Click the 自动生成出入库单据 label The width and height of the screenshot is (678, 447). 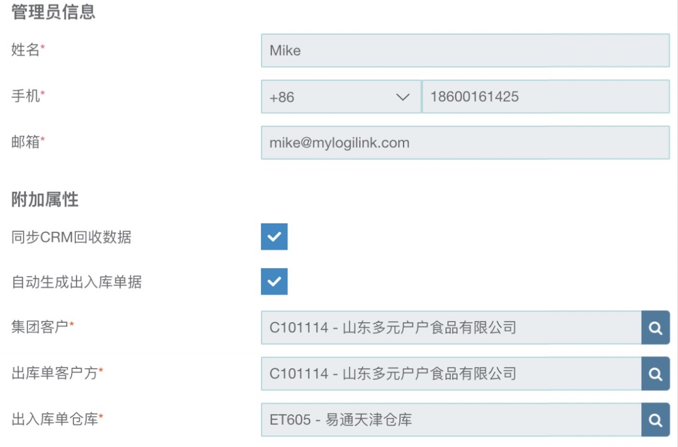77,282
